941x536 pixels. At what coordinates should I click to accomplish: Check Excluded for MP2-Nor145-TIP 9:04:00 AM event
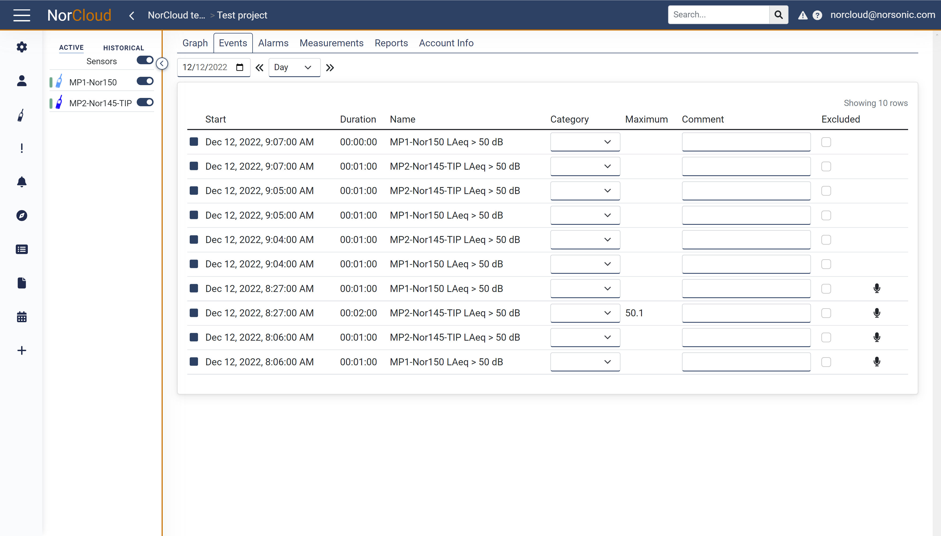pyautogui.click(x=826, y=240)
